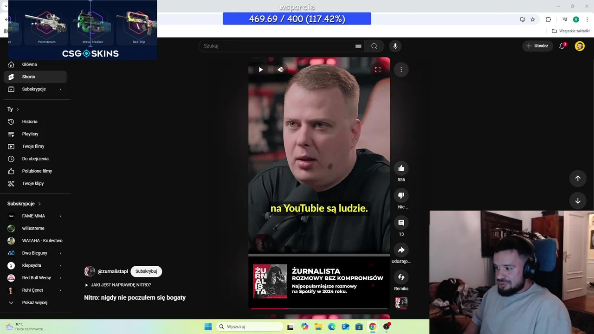Start voice search with the microphone
The height and width of the screenshot is (334, 594).
395,46
